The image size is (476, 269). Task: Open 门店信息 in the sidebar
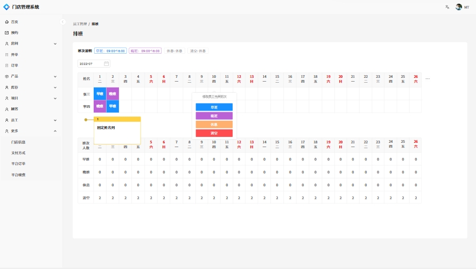18,142
